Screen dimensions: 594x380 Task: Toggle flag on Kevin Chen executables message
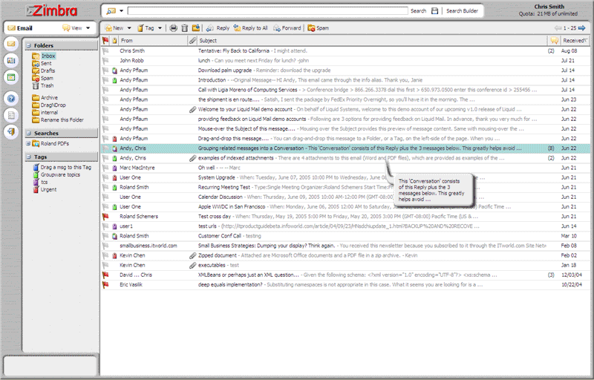(105, 265)
